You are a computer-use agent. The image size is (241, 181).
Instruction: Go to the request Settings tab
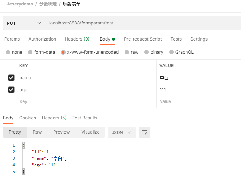(199, 39)
